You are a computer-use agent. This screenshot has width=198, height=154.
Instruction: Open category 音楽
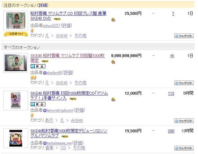49,148
